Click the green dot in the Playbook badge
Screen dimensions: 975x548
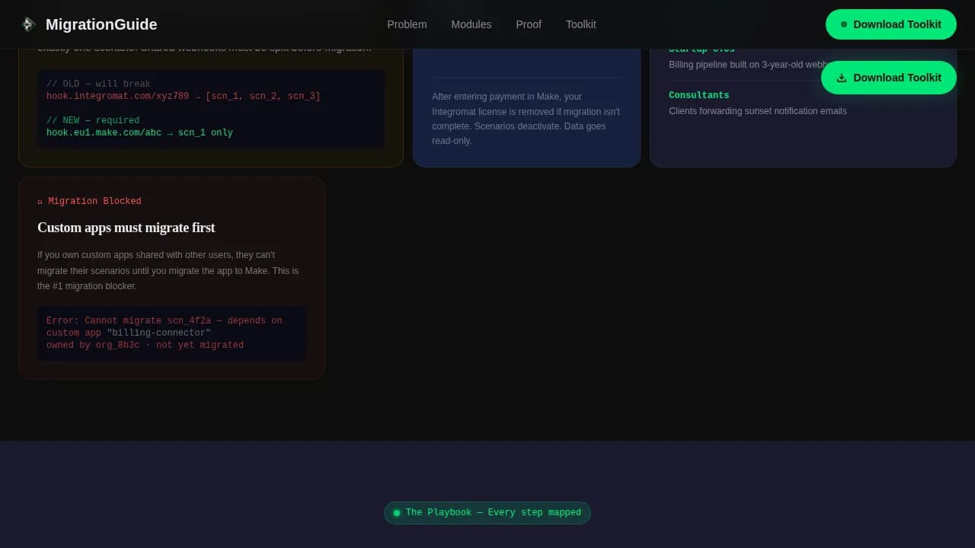click(397, 513)
